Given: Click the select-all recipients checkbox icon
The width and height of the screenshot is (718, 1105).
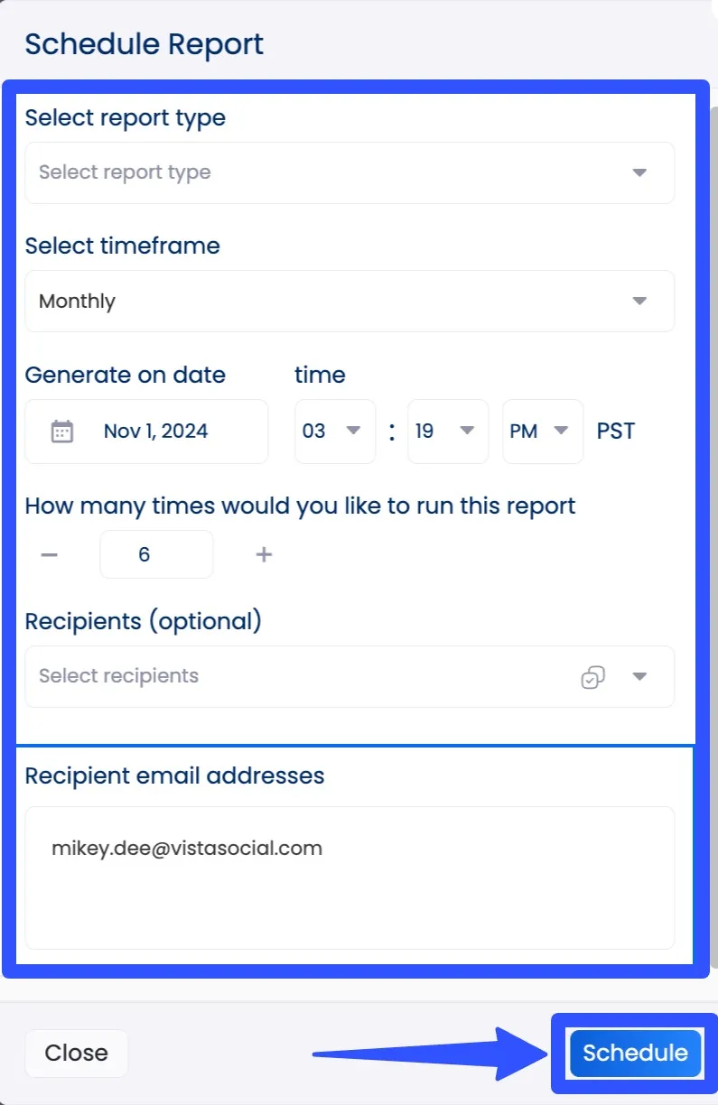Looking at the screenshot, I should click(x=592, y=677).
